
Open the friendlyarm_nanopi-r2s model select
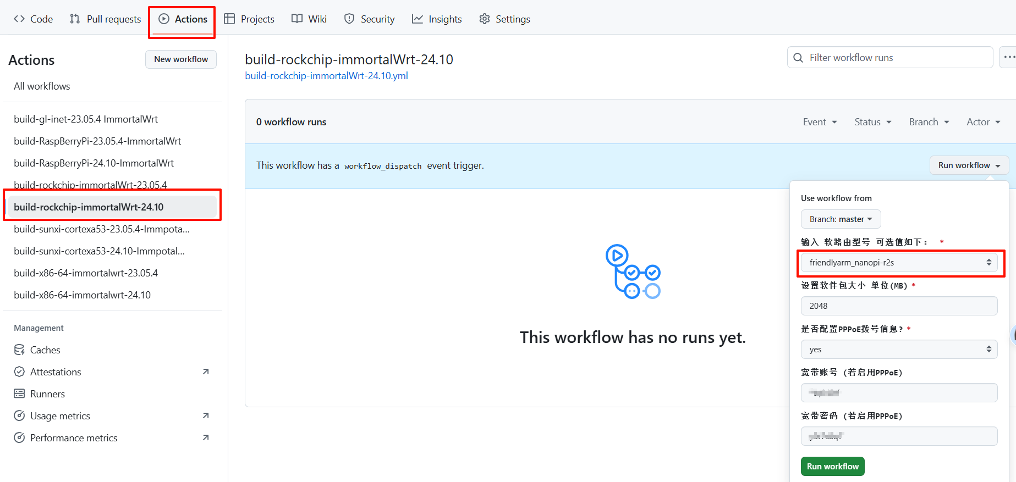(x=899, y=263)
